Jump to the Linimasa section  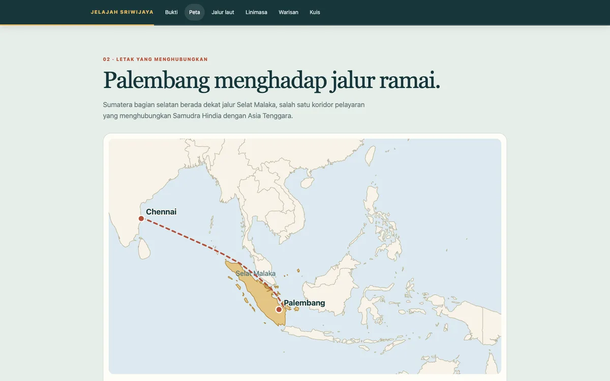(256, 12)
